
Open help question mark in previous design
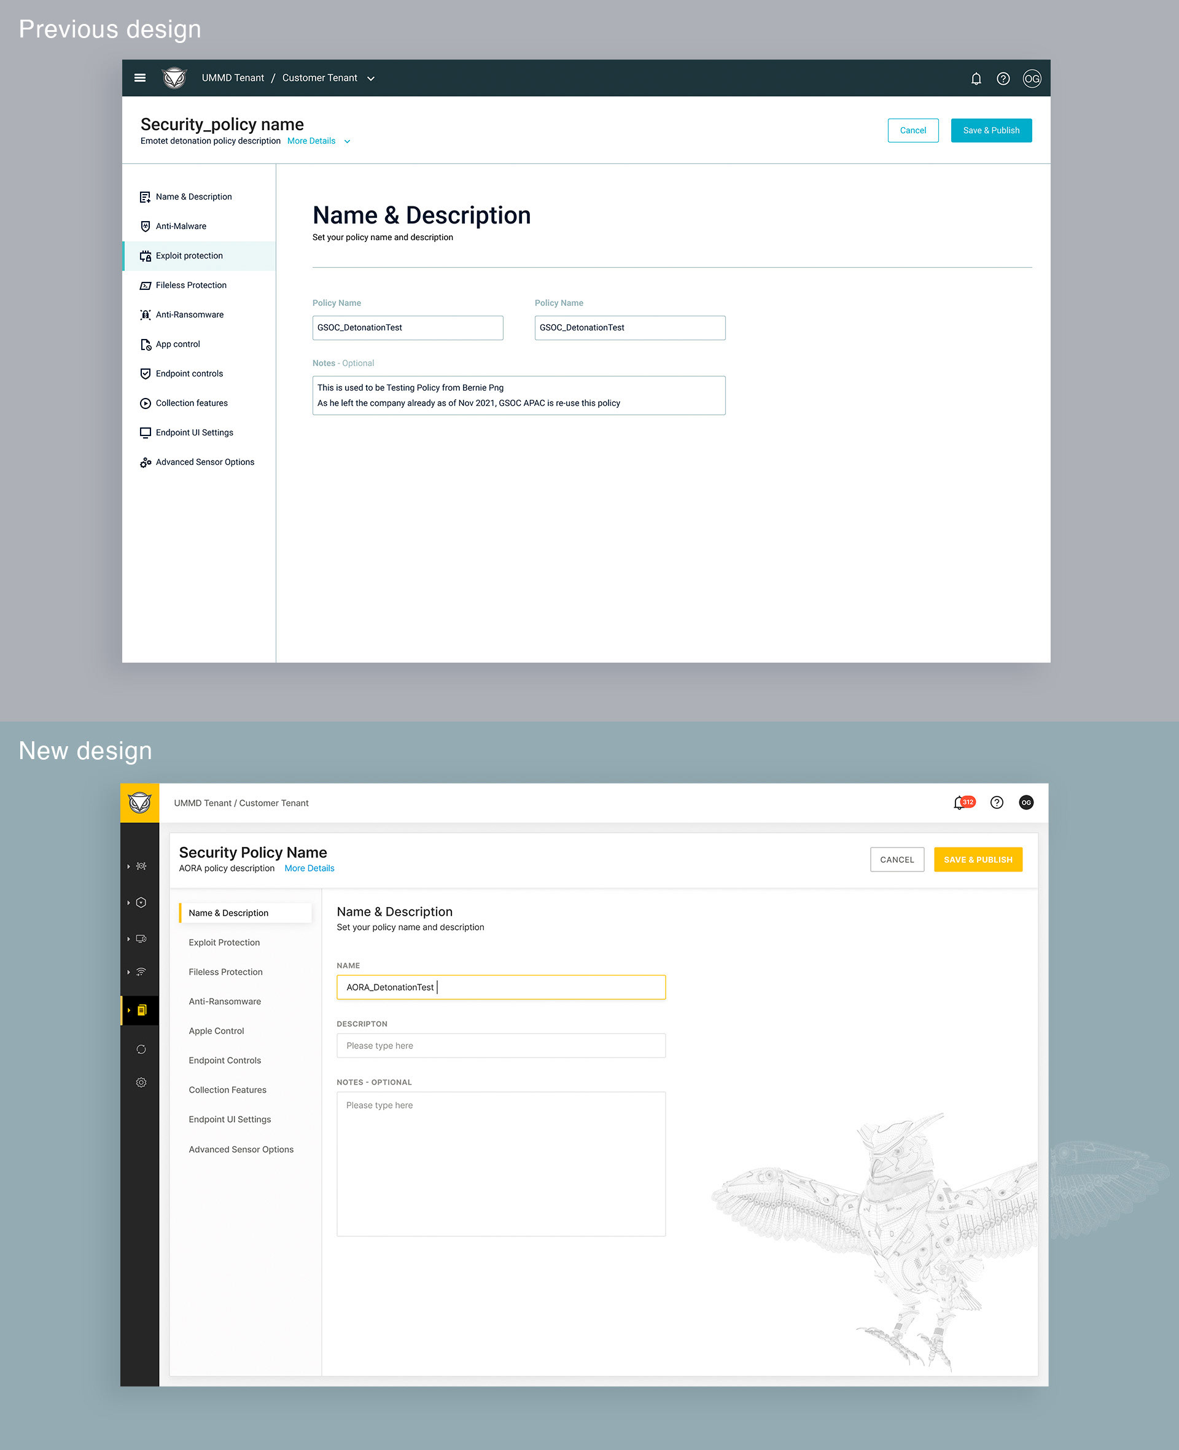(x=1003, y=79)
